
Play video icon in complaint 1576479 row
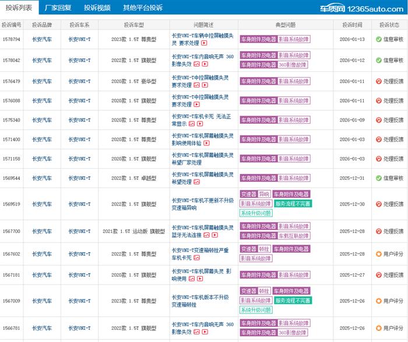coord(205,85)
